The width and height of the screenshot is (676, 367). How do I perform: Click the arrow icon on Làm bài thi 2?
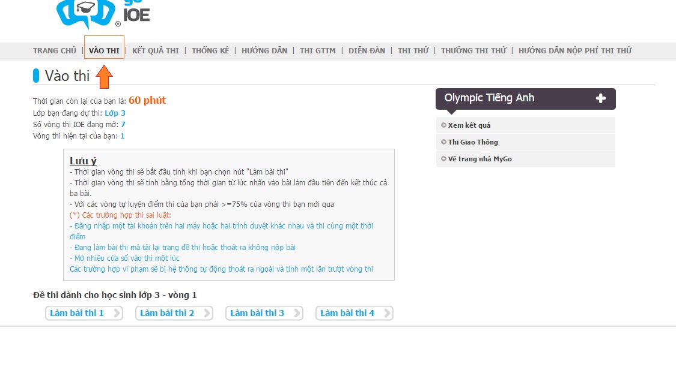[x=207, y=313]
